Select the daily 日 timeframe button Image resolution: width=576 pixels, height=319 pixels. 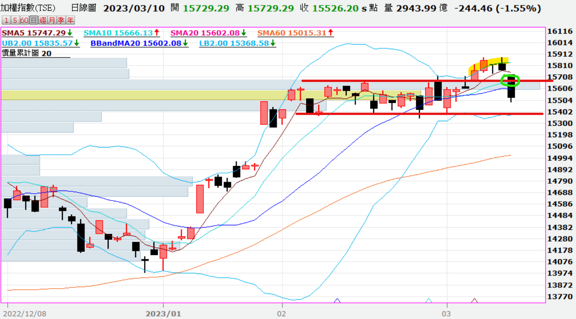[x=34, y=20]
